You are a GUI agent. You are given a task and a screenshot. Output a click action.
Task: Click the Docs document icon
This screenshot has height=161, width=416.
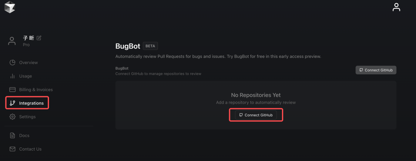click(x=12, y=136)
